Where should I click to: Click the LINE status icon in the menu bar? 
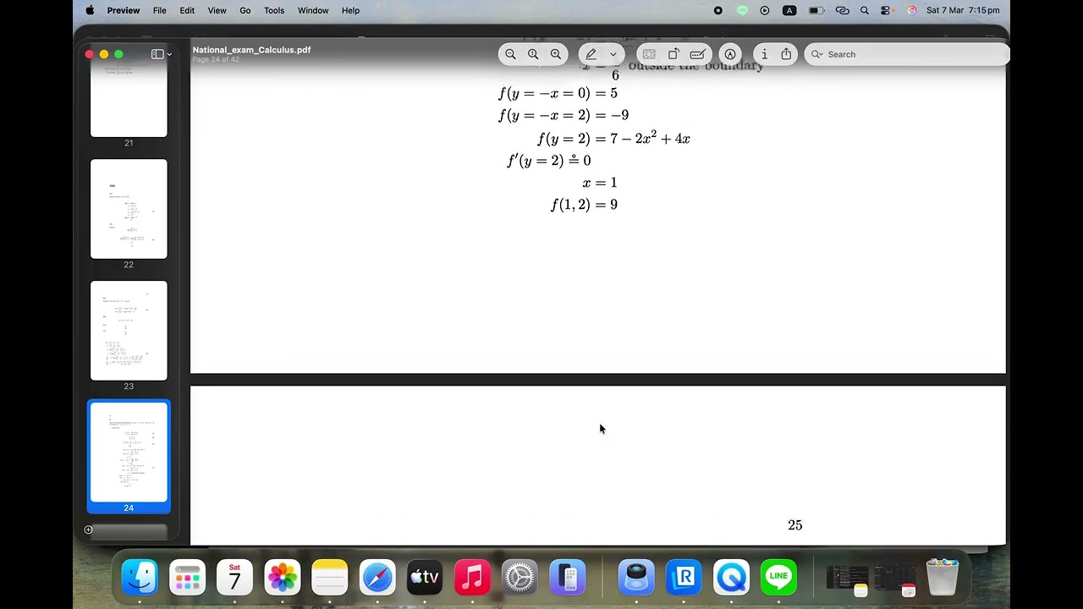[742, 10]
